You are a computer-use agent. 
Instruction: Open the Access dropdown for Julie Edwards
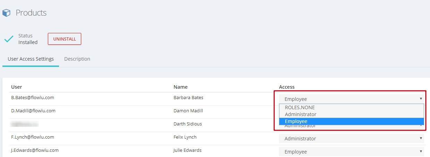tap(352, 152)
